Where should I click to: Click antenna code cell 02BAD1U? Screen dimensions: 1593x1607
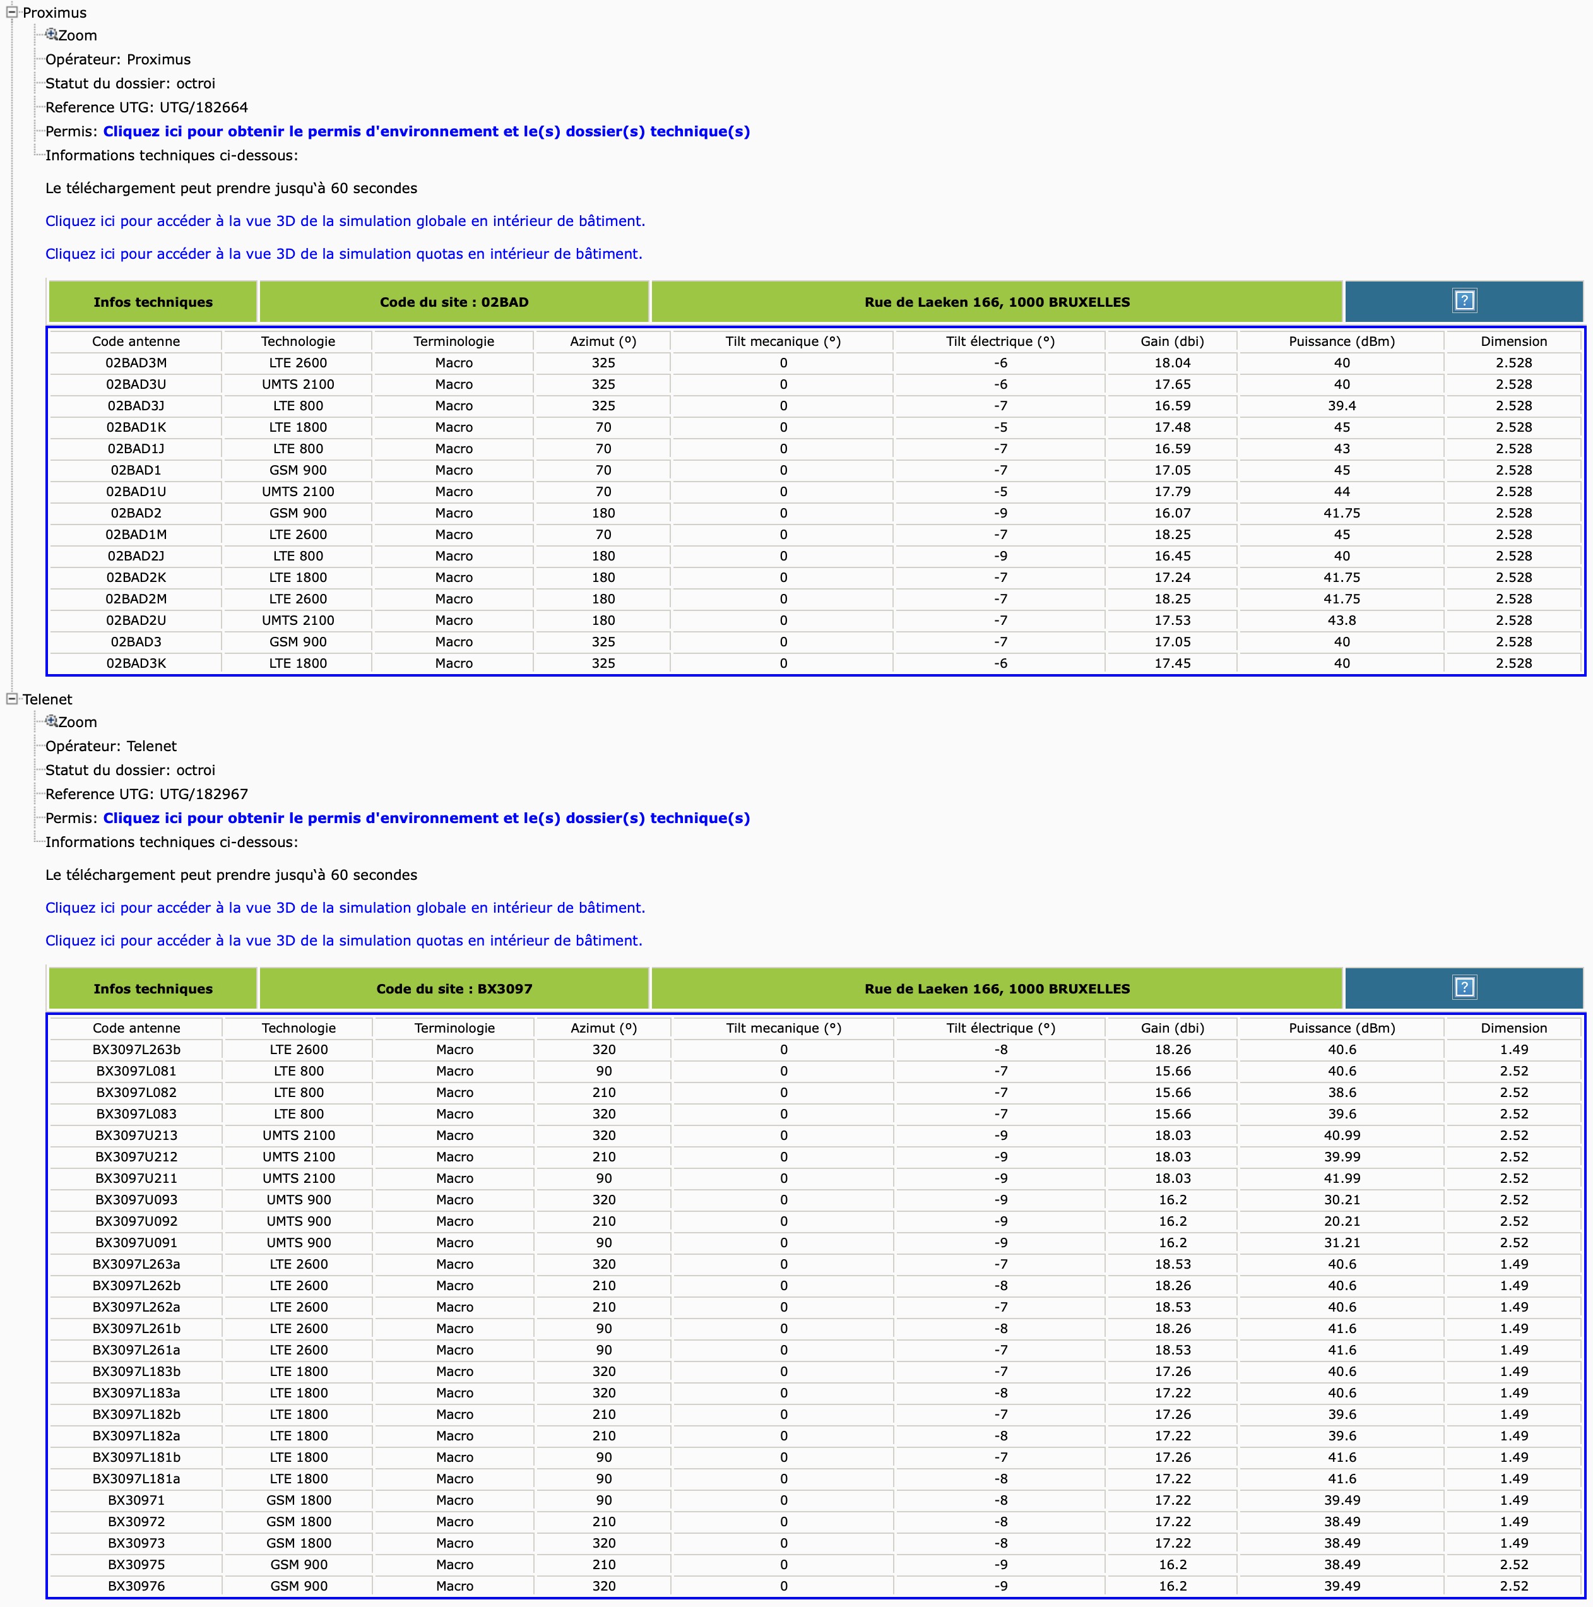(x=136, y=492)
